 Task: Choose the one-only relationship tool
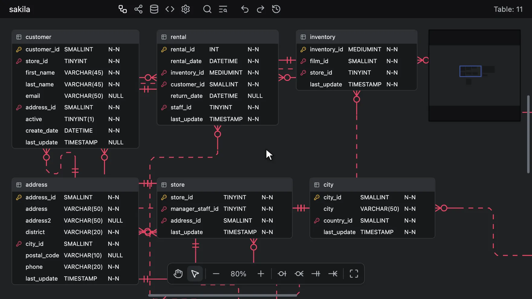pos(316,274)
